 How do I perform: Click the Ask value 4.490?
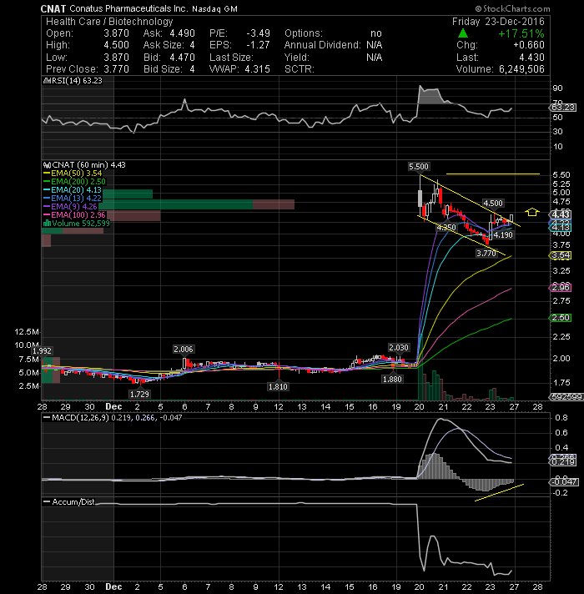click(x=182, y=33)
